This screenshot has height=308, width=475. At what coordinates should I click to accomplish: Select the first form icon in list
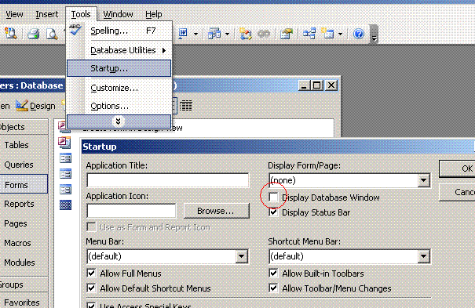[65, 158]
